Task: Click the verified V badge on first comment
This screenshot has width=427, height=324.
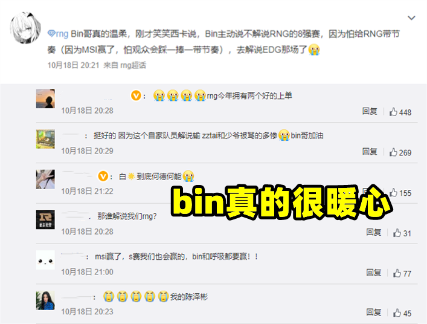Action: (x=136, y=96)
